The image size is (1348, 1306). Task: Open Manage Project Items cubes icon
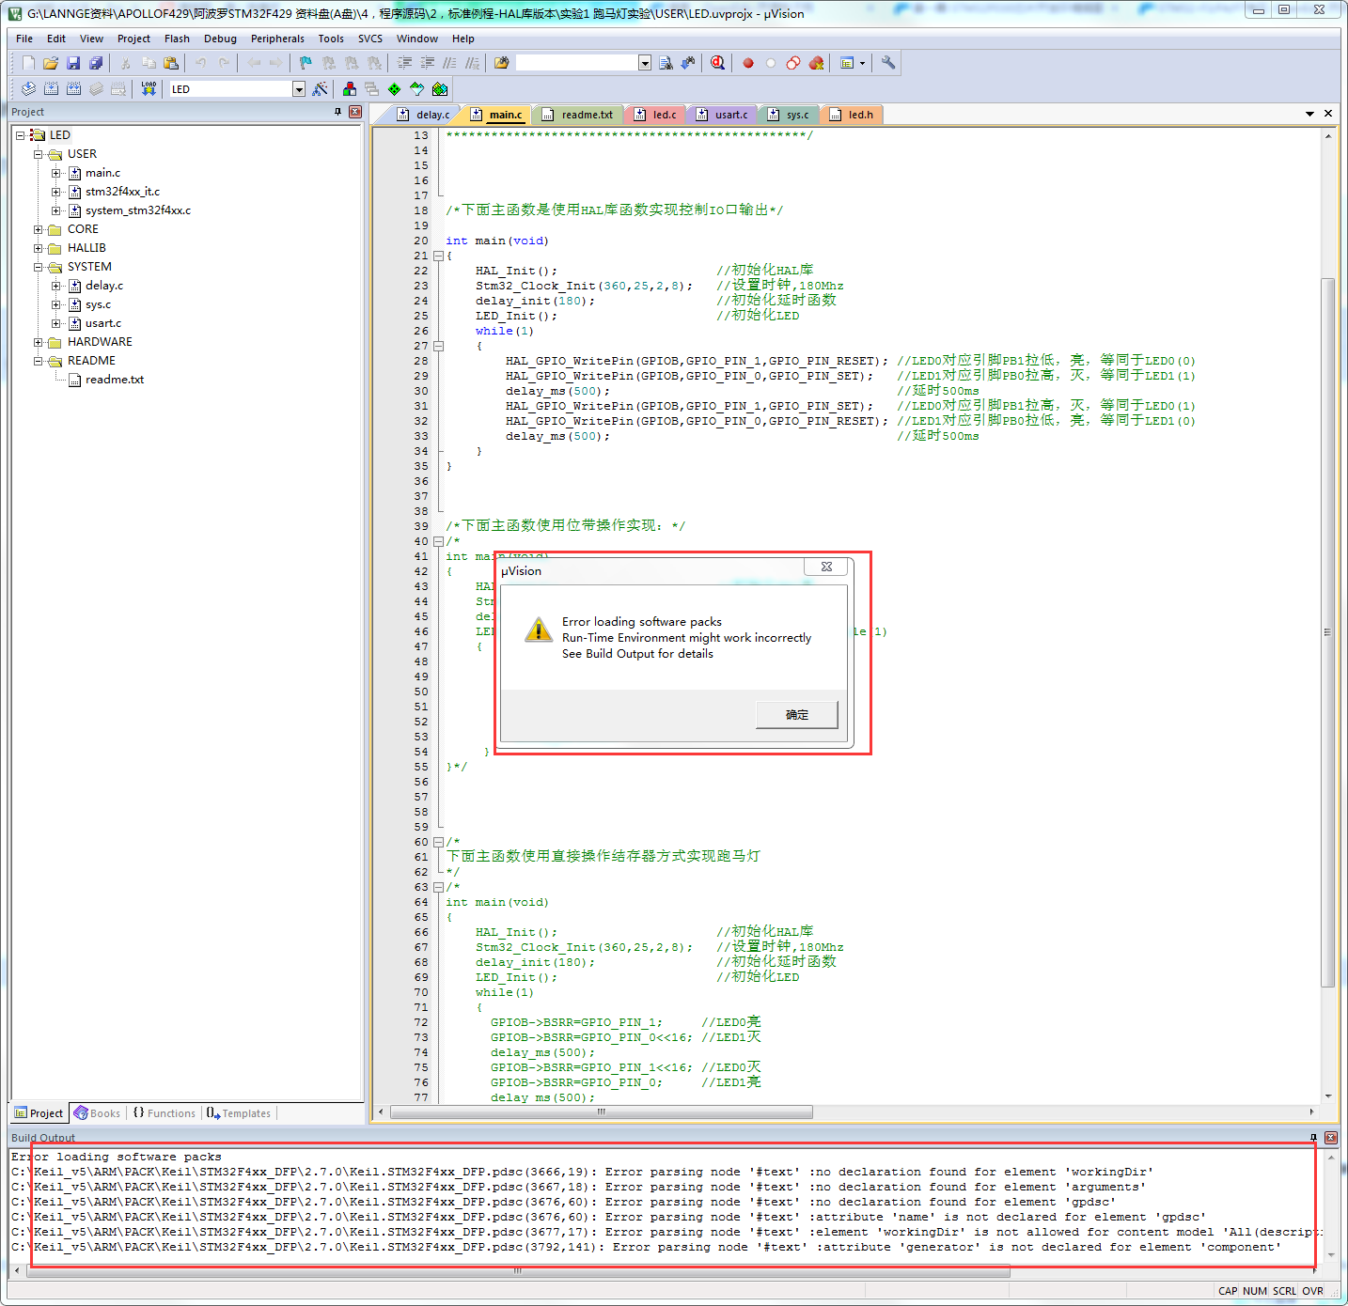click(350, 89)
